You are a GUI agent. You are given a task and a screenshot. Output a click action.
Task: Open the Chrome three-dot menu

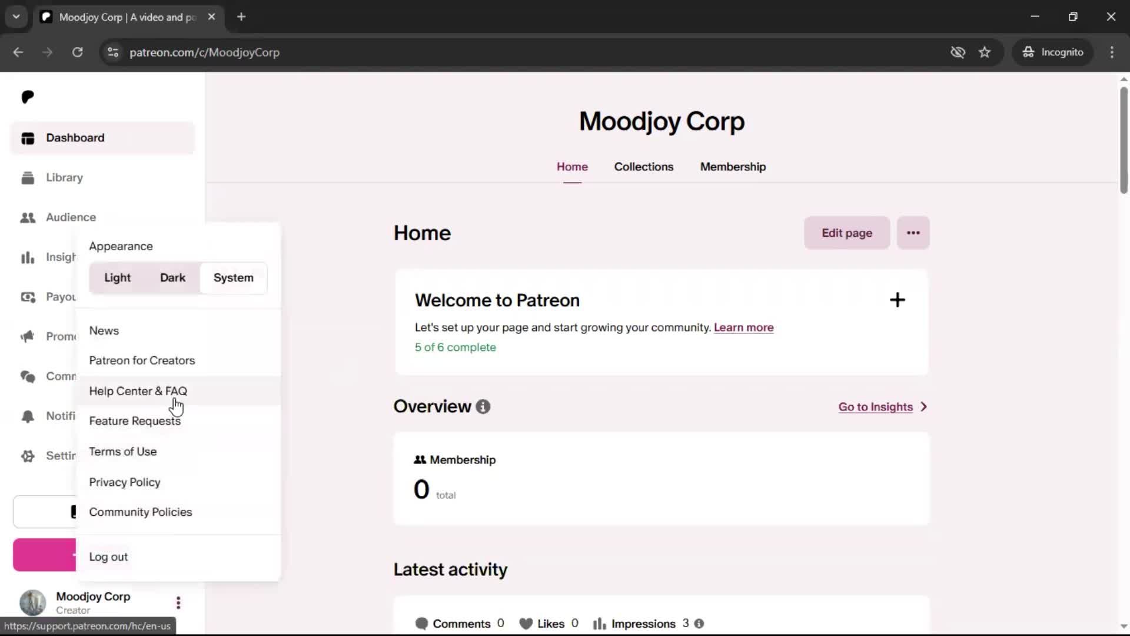tap(1112, 52)
